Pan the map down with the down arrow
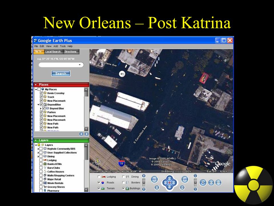 point(169,187)
